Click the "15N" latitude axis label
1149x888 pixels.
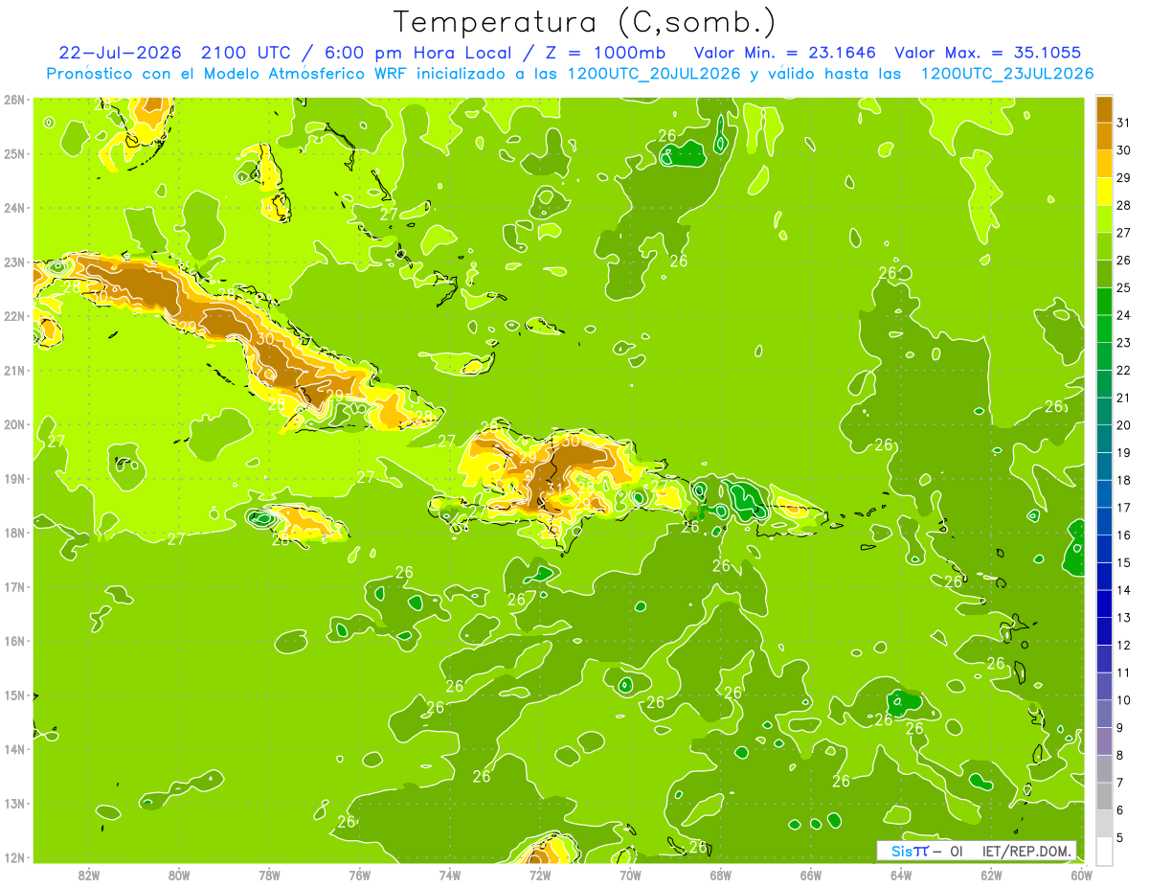tap(14, 695)
